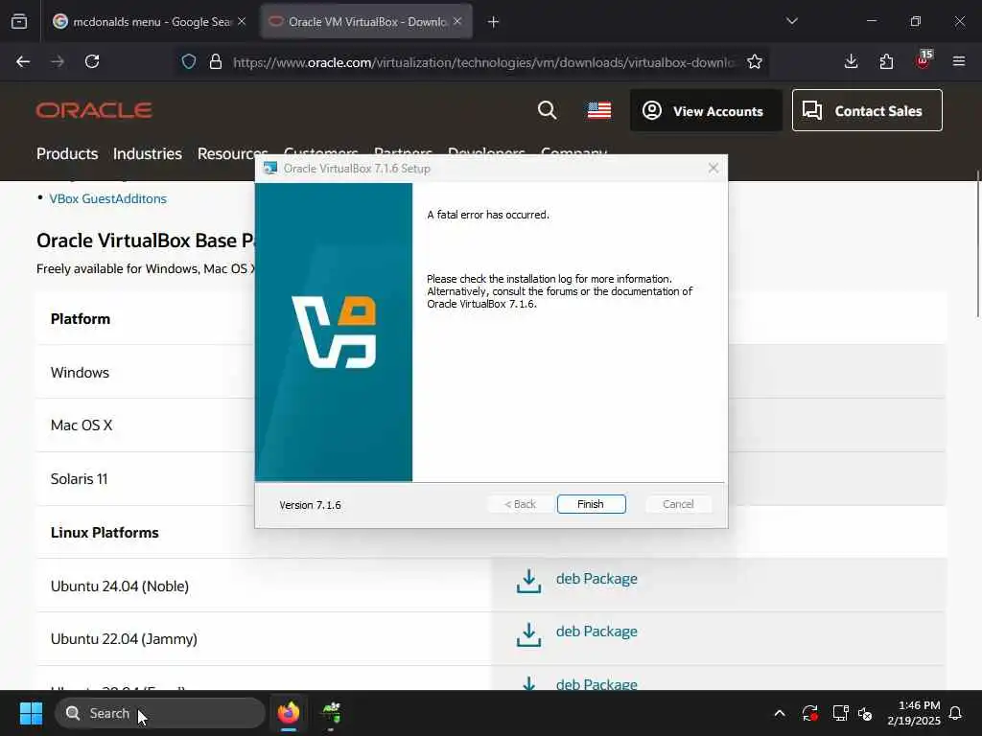The height and width of the screenshot is (736, 982).
Task: Open a new tab with the plus button
Action: [494, 22]
